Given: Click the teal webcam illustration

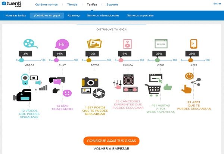Looking at the screenshot, I should tap(25, 79).
